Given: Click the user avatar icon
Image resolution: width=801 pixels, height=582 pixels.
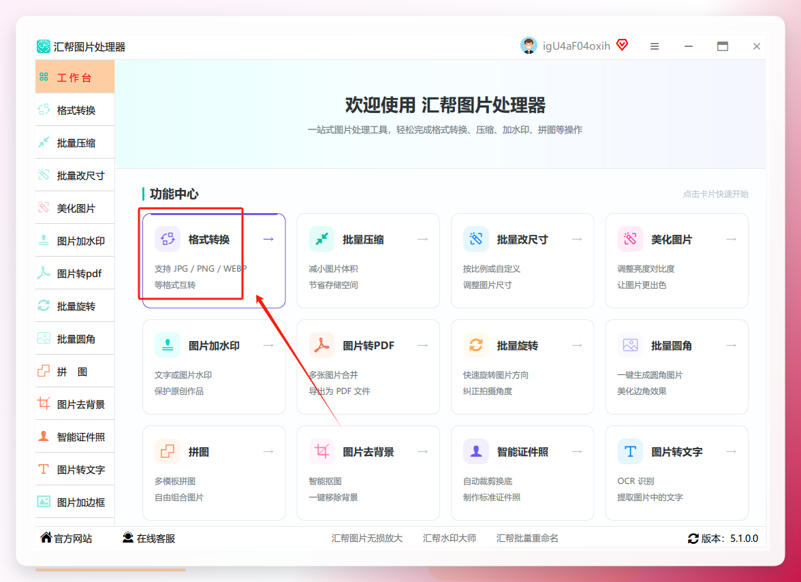Looking at the screenshot, I should point(529,46).
